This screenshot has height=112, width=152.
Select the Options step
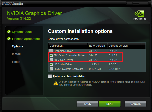(18, 46)
